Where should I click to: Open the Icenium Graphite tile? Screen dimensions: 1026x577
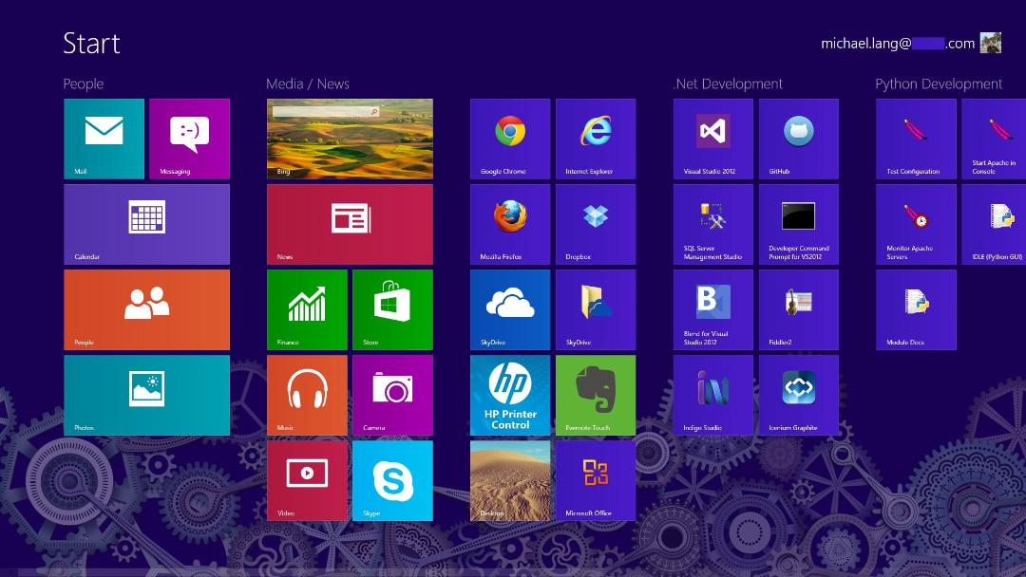799,396
